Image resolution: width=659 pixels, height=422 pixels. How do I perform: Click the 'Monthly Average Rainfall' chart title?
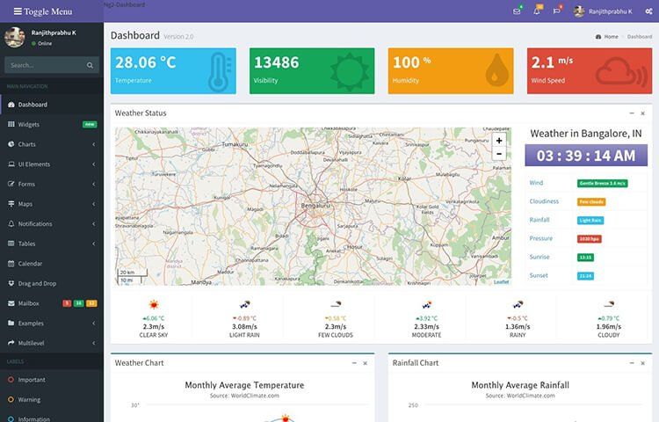pyautogui.click(x=520, y=385)
